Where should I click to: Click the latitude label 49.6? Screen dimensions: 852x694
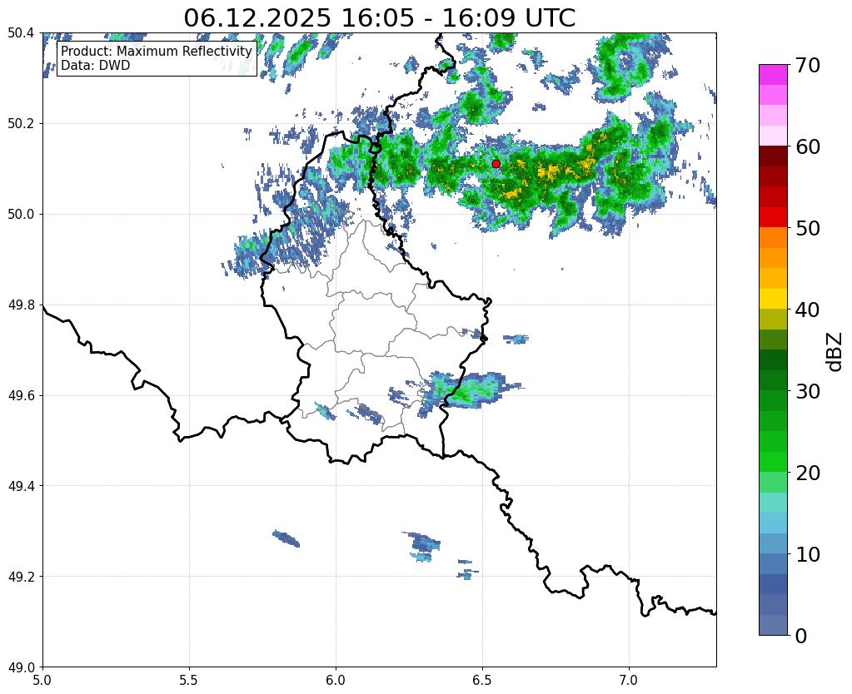tap(21, 395)
